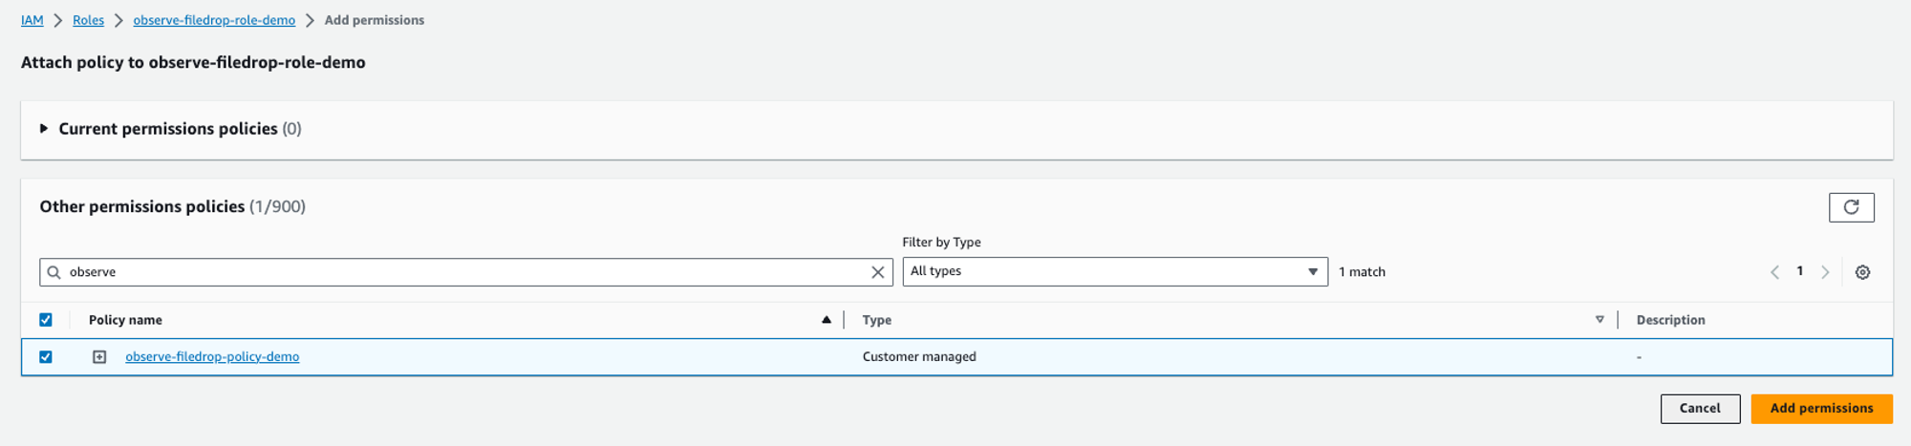
Task: Click the Customer managed cell
Action: click(x=919, y=356)
